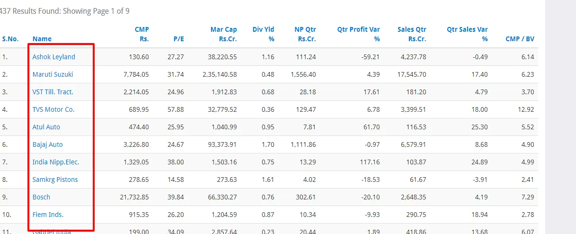Select Ashok Leyland CMP value 130.60
The image size is (576, 234).
(x=139, y=57)
